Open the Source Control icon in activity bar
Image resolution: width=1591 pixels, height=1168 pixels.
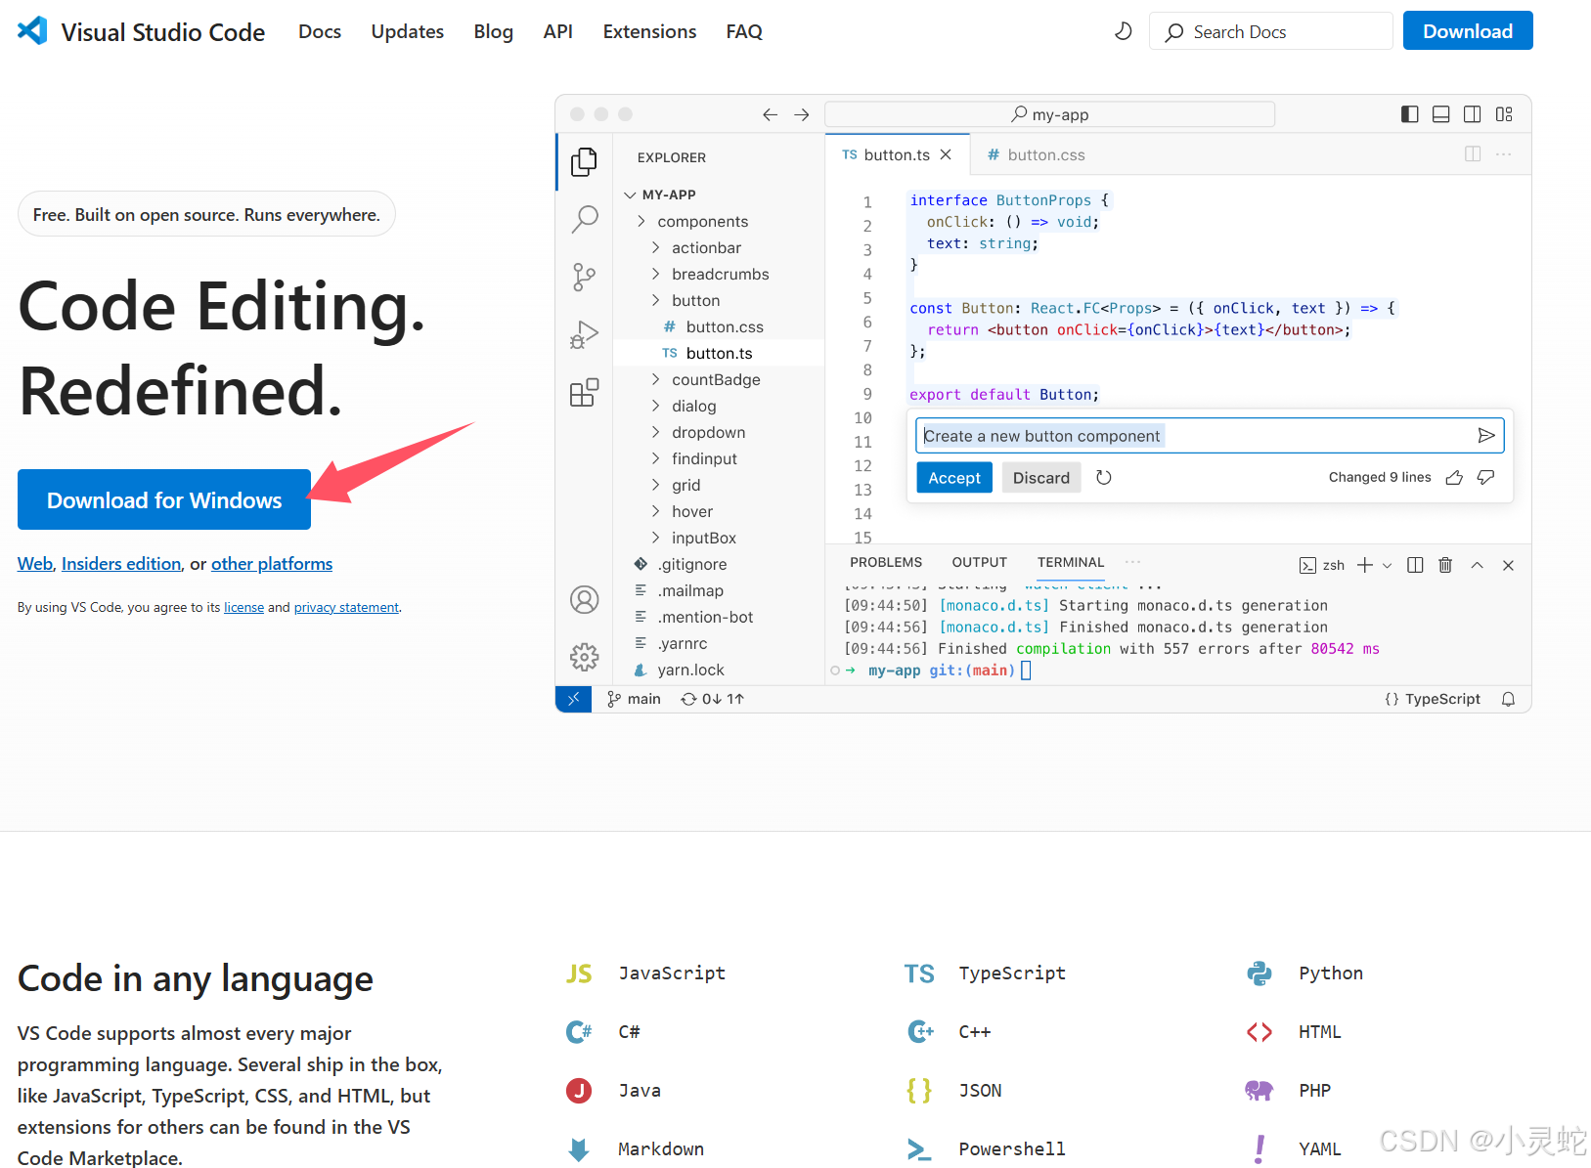(584, 277)
